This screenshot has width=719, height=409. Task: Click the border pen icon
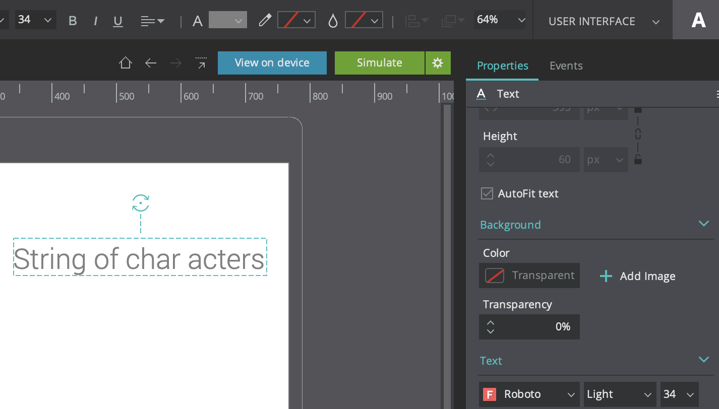pyautogui.click(x=265, y=21)
